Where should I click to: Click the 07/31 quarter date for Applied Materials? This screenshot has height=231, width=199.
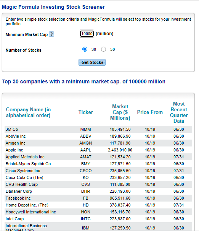pyautogui.click(x=179, y=157)
